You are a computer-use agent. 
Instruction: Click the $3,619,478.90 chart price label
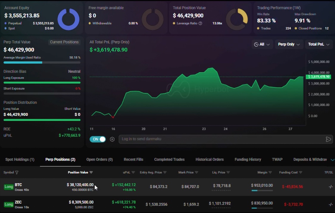tap(318, 77)
